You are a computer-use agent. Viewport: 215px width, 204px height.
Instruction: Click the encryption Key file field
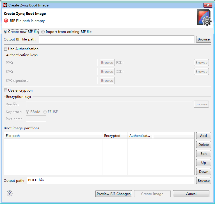[x=109, y=104]
